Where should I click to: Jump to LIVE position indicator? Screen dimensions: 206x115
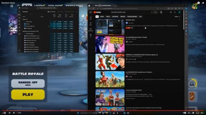point(19,113)
